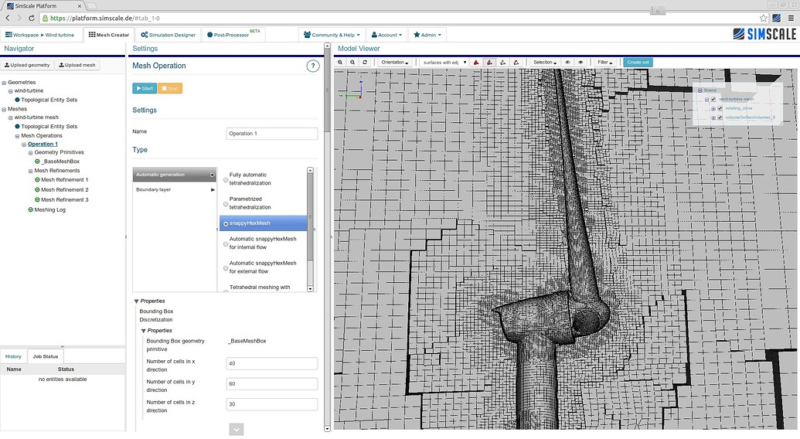Screen dimensions: 800x439
Task: Open the browser hamburger menu
Action: pos(791,18)
